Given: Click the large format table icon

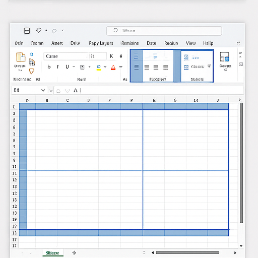Looking at the screenshot, I should click(x=225, y=57).
